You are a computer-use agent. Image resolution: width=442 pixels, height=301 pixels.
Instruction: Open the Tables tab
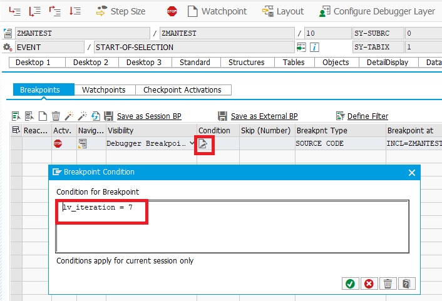[x=294, y=63]
